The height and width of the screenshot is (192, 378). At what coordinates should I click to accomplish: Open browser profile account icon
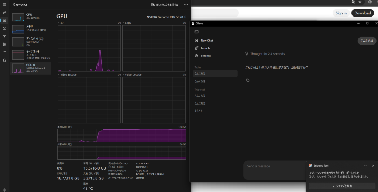pos(370,2)
